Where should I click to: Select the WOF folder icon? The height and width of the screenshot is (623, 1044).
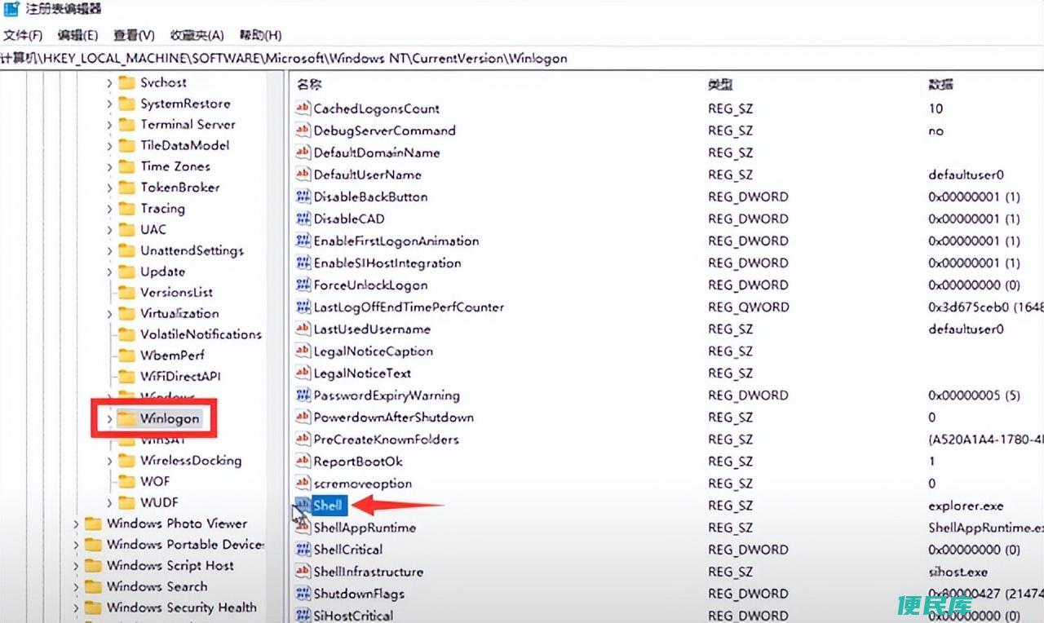coord(126,481)
